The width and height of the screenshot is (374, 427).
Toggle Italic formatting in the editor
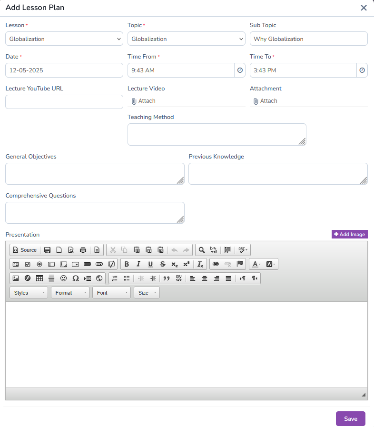click(x=138, y=264)
